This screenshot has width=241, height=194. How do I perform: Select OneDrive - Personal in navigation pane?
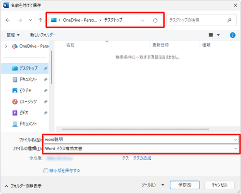tap(30, 46)
